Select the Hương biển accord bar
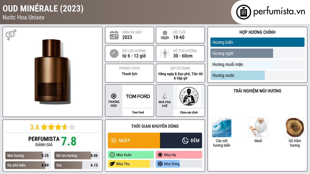The width and height of the screenshot is (310, 174). pyautogui.click(x=257, y=42)
